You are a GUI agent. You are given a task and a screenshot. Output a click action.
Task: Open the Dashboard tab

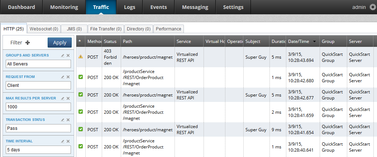(22, 7)
